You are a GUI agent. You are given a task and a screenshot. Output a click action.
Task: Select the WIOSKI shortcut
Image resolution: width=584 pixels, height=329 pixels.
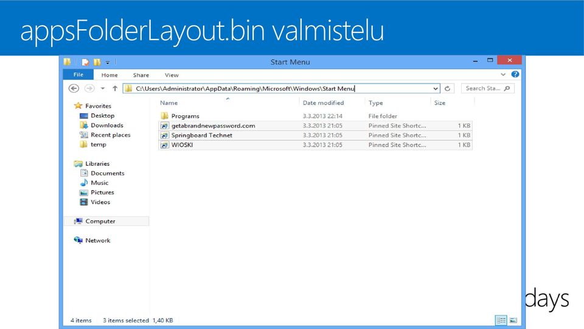point(315,145)
